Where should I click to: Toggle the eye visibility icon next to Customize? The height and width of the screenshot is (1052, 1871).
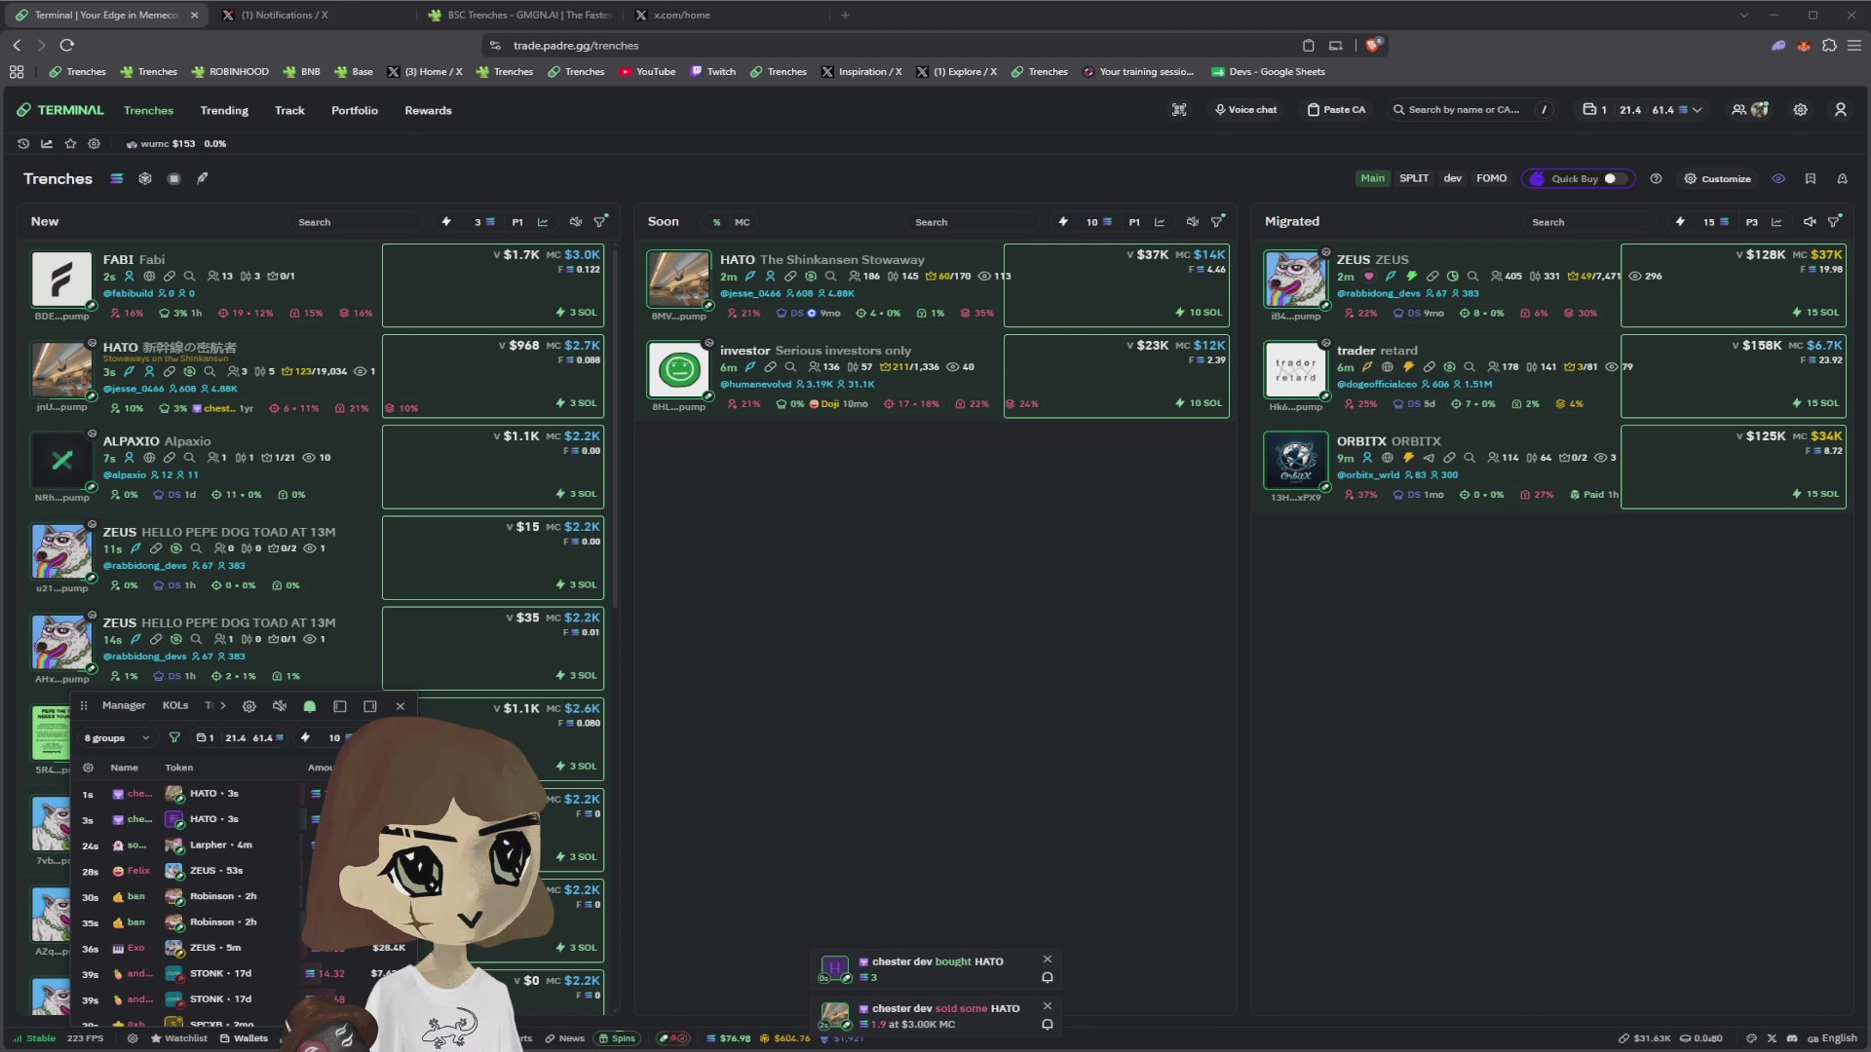click(1778, 179)
